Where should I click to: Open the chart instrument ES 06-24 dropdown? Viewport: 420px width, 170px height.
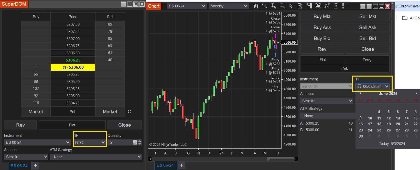pos(187,6)
